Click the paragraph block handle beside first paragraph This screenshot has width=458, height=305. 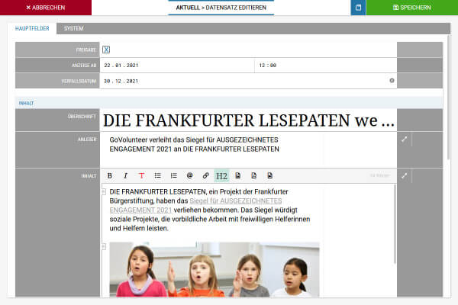click(104, 191)
